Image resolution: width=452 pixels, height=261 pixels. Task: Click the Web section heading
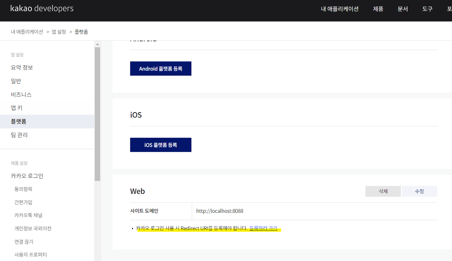(137, 191)
